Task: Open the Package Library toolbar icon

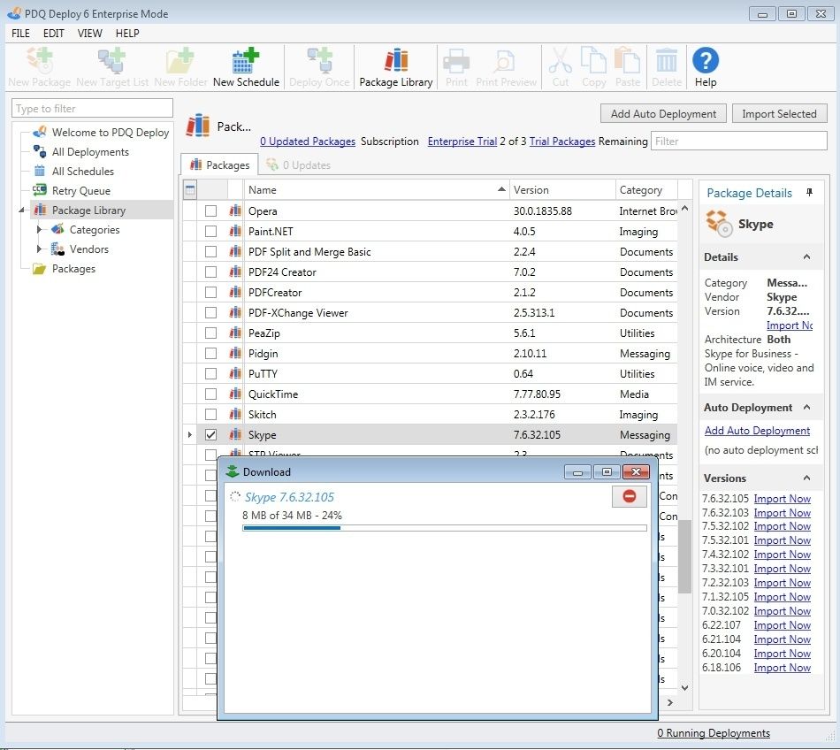Action: 396,60
